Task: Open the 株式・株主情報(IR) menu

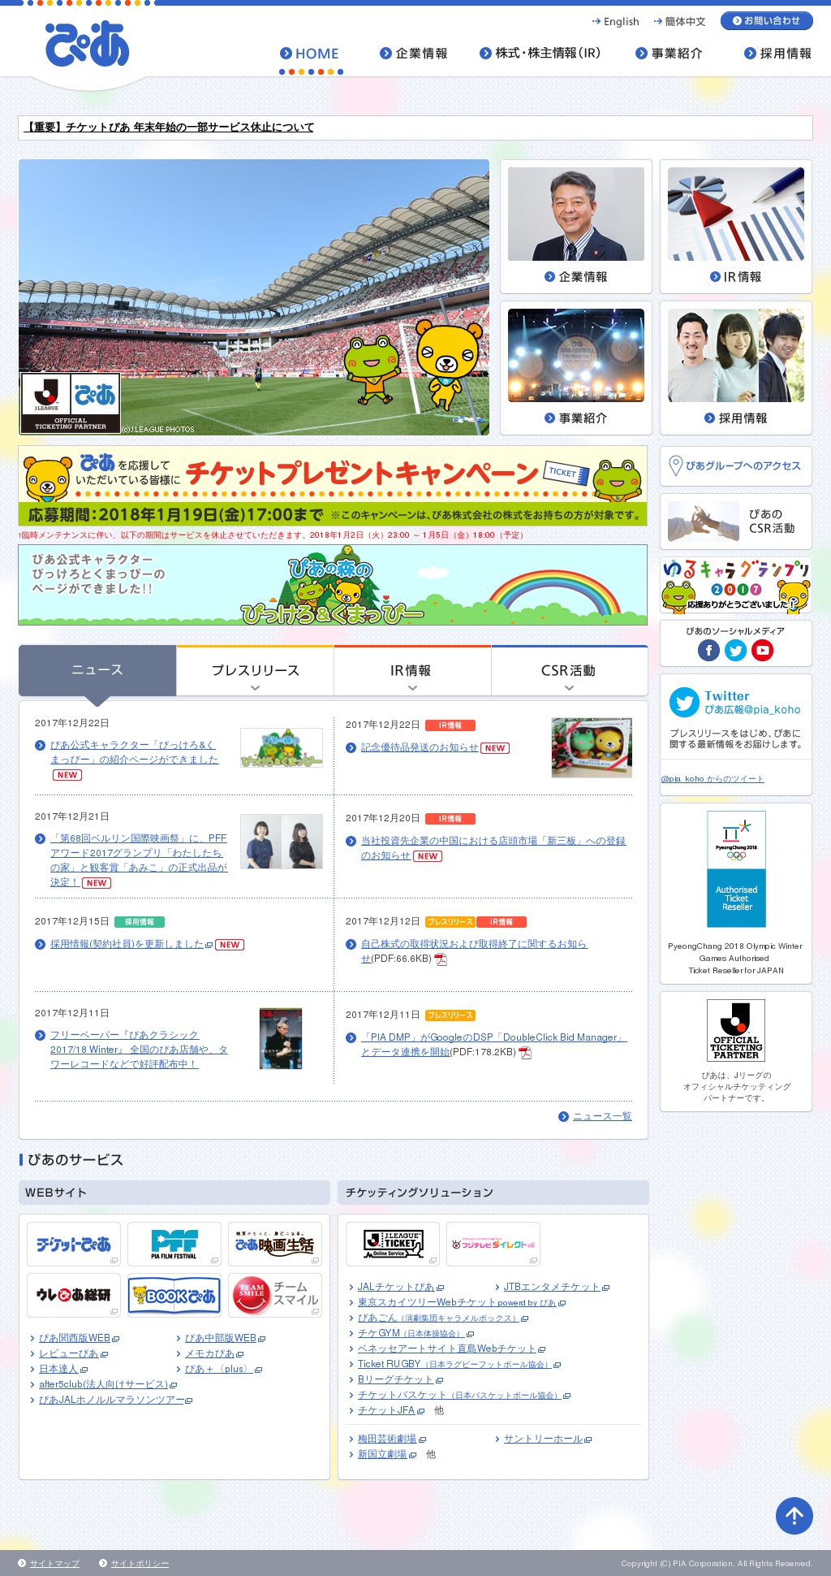Action: [540, 54]
